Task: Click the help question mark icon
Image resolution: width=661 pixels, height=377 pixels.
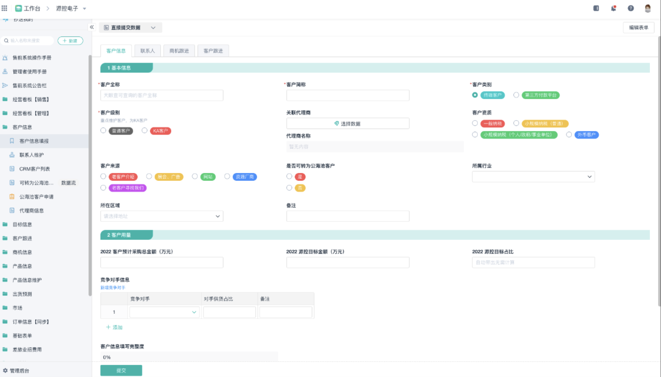Action: (x=631, y=8)
